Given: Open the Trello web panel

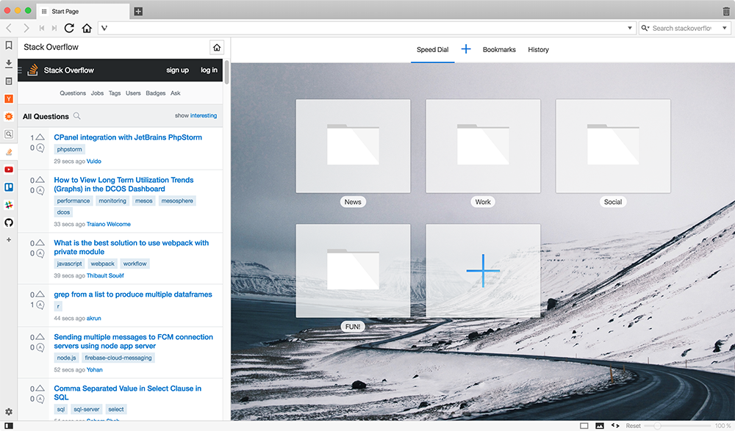Looking at the screenshot, I should pos(8,187).
